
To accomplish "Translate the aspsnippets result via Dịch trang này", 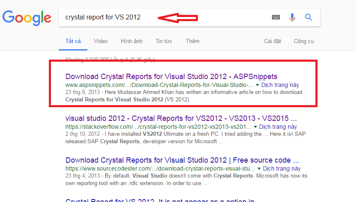I will click(x=280, y=85).
